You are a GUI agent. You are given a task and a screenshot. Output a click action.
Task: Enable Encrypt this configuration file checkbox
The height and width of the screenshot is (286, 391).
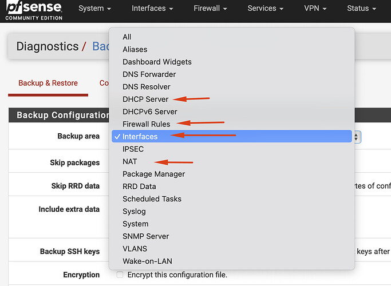pos(119,275)
